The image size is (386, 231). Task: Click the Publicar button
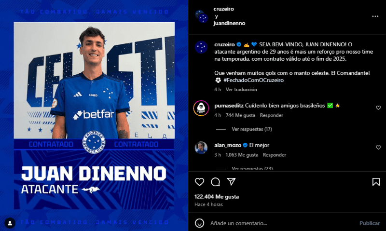pos(370,223)
